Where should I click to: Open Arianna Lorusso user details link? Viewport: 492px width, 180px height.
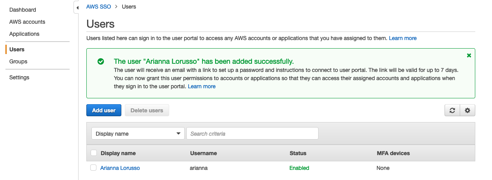pos(120,168)
